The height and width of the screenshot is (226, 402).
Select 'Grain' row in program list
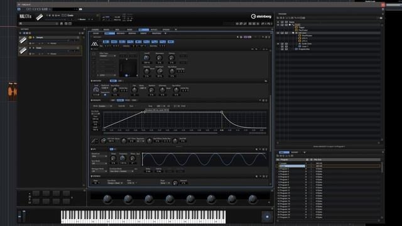pos(329,166)
